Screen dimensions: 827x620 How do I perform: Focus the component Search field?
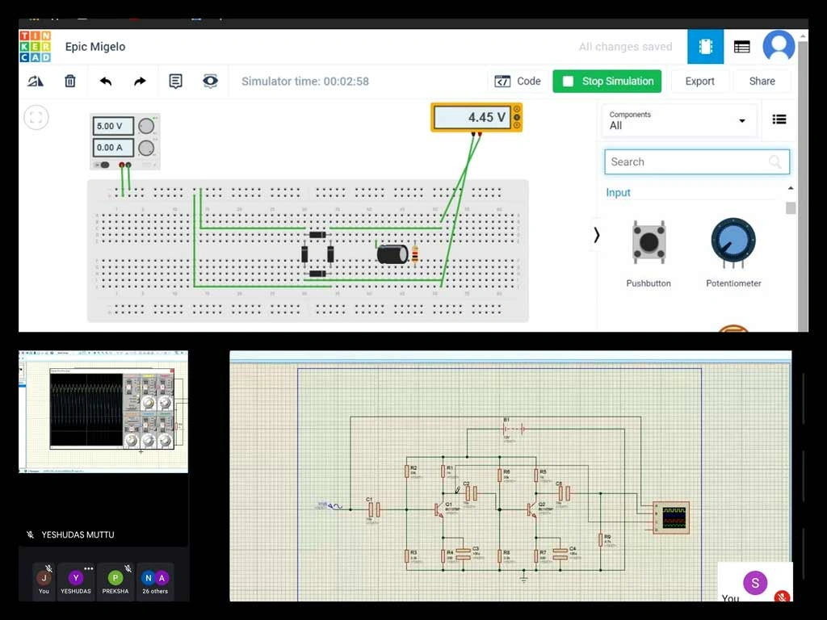pos(697,161)
